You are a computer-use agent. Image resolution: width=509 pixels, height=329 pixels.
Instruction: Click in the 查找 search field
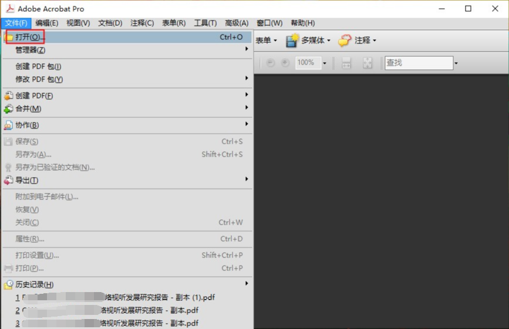[419, 63]
